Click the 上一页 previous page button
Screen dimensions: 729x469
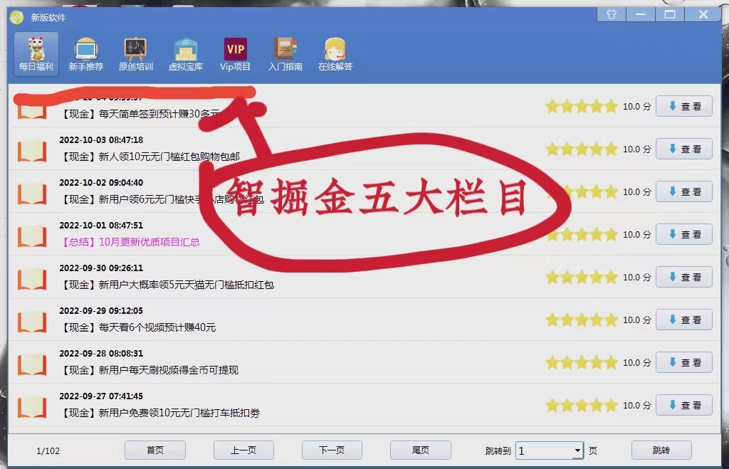243,450
